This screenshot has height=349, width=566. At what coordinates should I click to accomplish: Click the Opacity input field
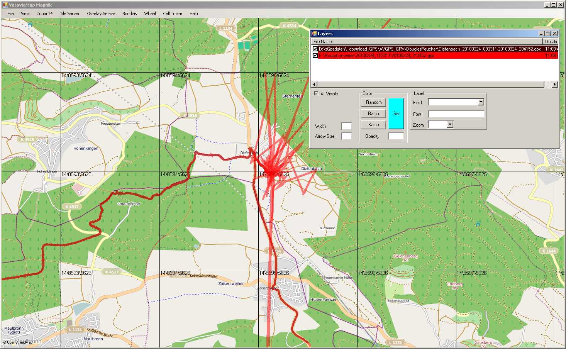[x=396, y=136]
